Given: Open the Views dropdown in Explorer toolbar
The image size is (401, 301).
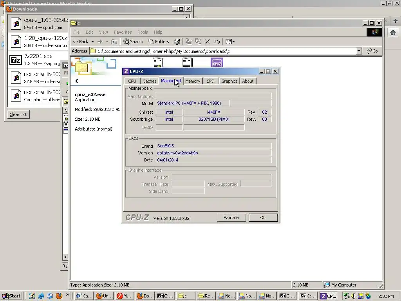Looking at the screenshot, I should (x=230, y=42).
